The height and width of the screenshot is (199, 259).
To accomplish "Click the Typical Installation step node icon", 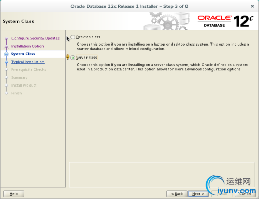I will pyautogui.click(x=6, y=62).
